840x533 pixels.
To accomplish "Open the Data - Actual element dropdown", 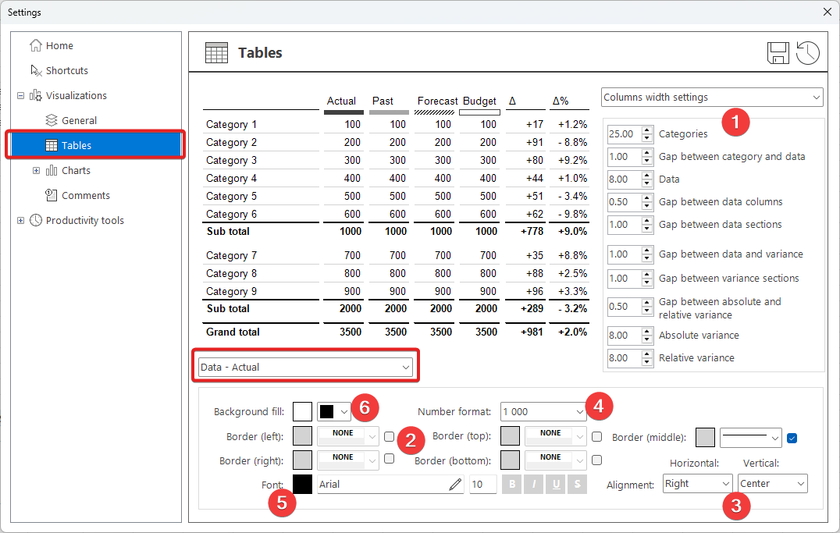I will point(305,367).
